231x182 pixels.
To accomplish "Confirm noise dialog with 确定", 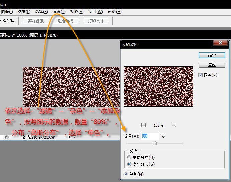I will pos(212,55).
